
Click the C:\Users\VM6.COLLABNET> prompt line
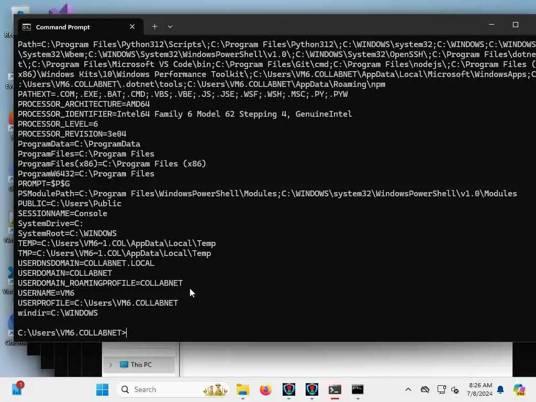(x=72, y=332)
